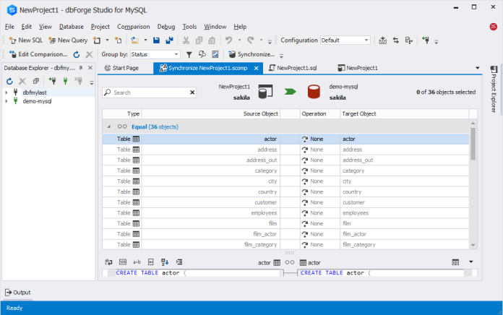Expand the demo-mysql connection node
The width and height of the screenshot is (503, 315).
pyautogui.click(x=6, y=101)
